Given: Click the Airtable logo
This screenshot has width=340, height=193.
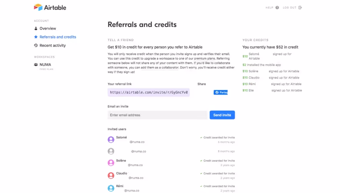Looking at the screenshot, I should pos(50,7).
